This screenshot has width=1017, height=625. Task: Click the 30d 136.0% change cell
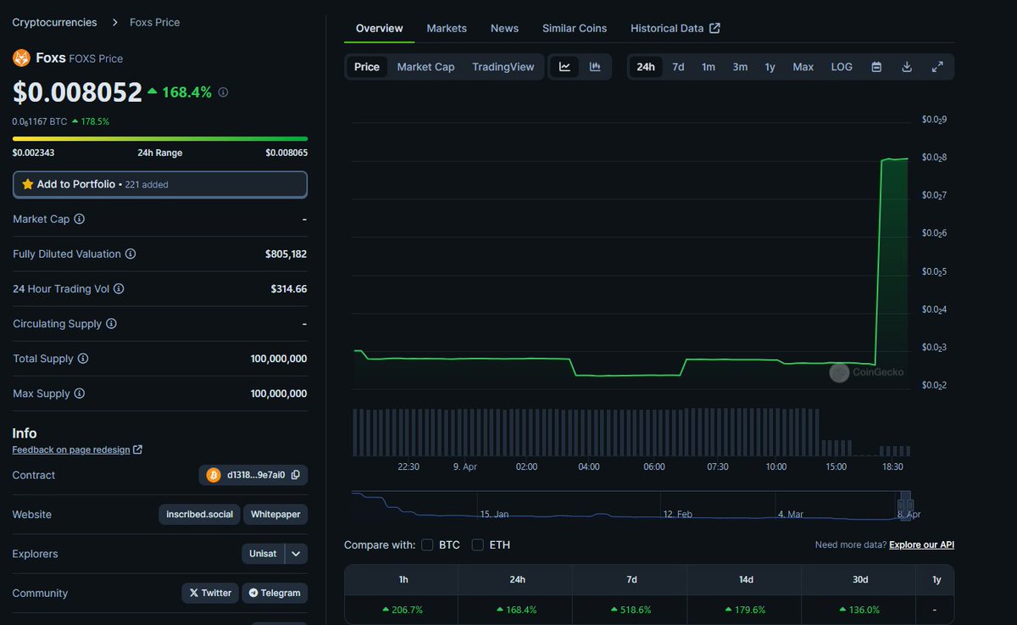click(x=859, y=610)
